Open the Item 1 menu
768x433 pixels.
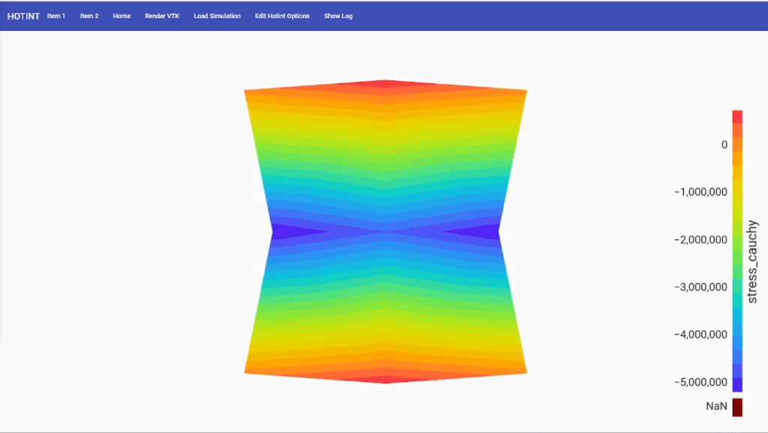click(x=56, y=15)
